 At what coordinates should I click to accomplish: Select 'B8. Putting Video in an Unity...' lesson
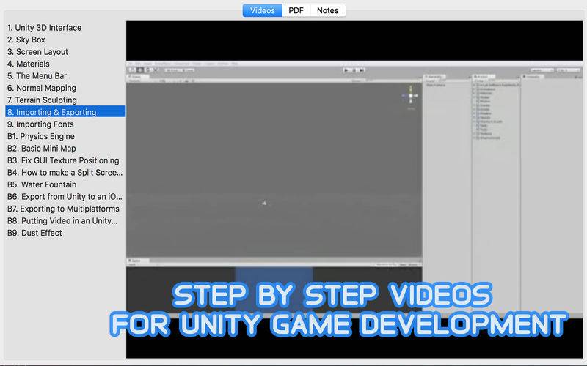tap(62, 221)
